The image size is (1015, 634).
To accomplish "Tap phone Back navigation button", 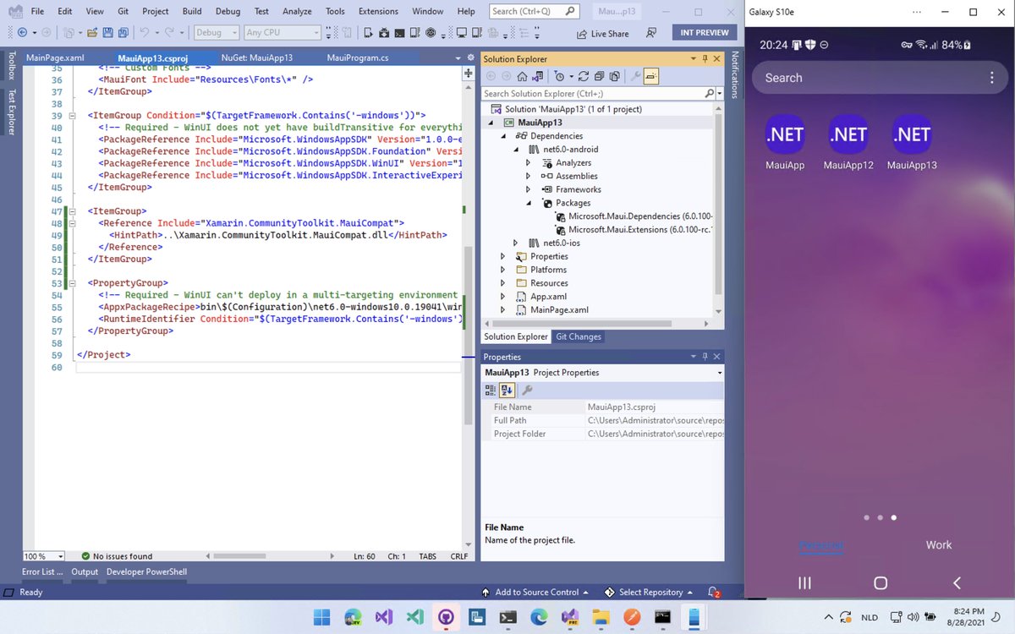I will click(x=957, y=583).
